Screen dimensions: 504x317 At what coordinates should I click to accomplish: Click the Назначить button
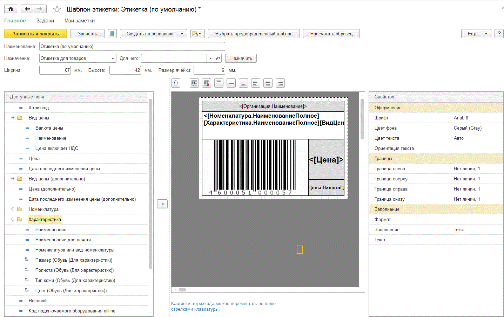pyautogui.click(x=241, y=58)
